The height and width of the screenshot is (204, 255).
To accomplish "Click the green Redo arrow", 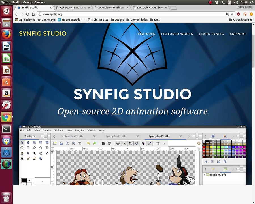I will [95, 143].
